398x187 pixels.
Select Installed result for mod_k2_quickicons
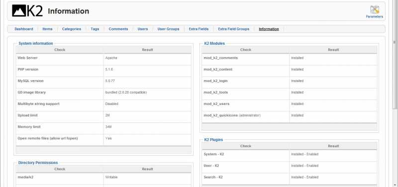297,115
